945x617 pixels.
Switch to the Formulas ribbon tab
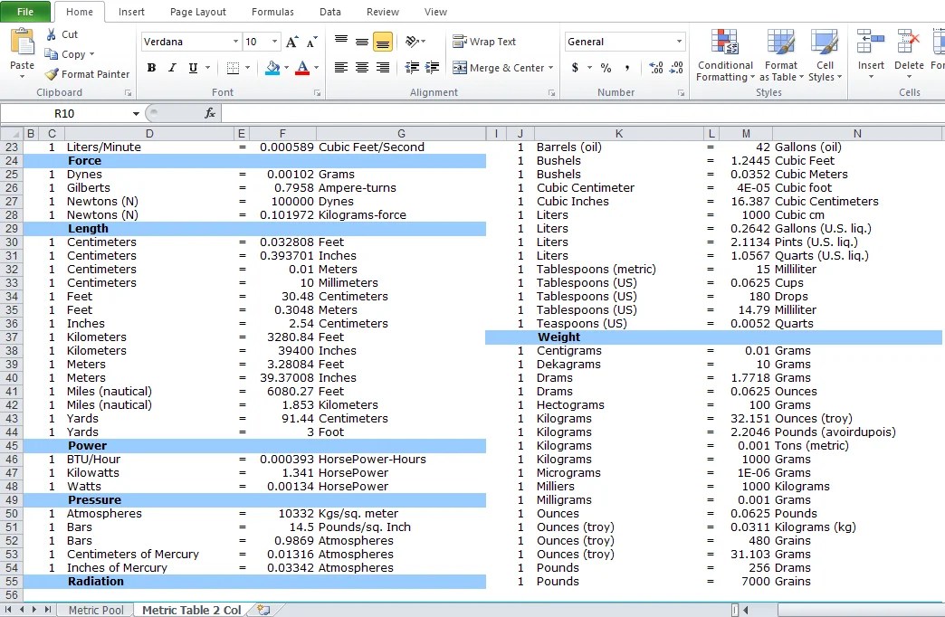click(272, 12)
